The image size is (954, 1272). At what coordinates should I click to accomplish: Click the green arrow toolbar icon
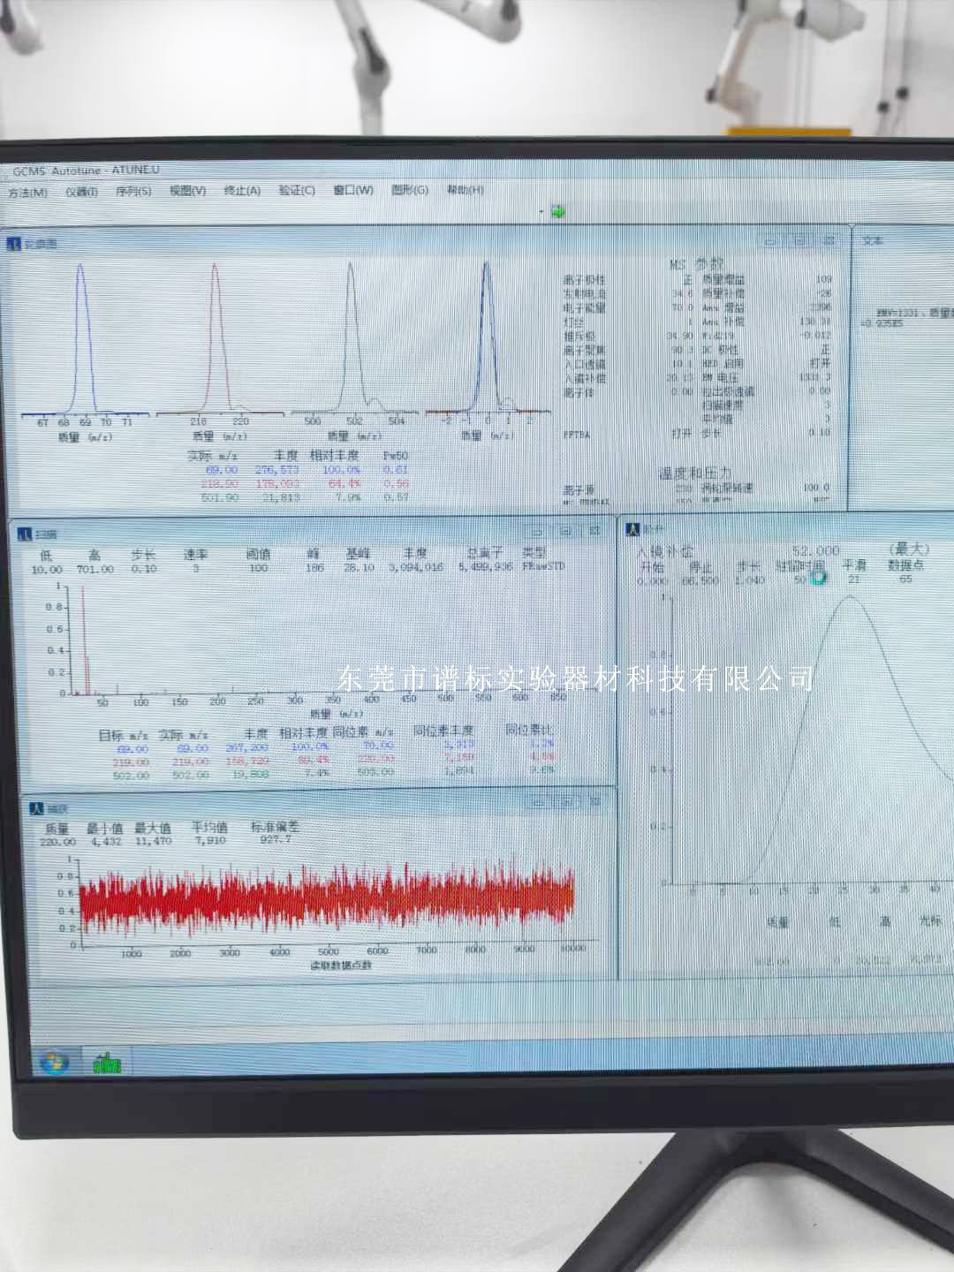[x=557, y=211]
